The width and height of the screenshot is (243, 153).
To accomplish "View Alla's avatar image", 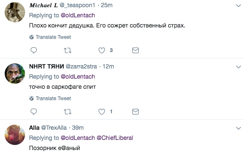I will (x=15, y=135).
